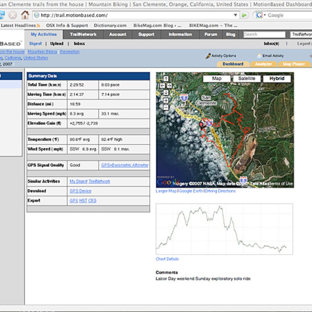Zoom out the map with minus

click(x=166, y=107)
